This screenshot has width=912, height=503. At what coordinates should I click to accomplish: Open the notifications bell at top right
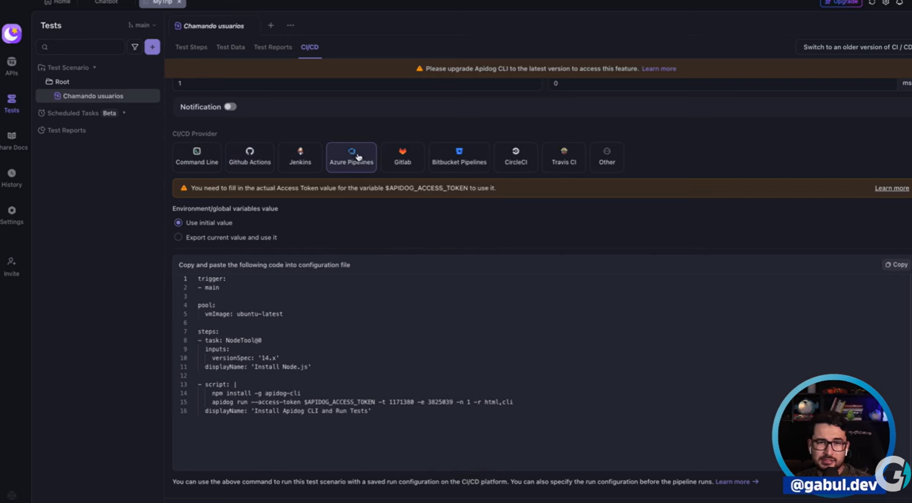click(x=900, y=2)
